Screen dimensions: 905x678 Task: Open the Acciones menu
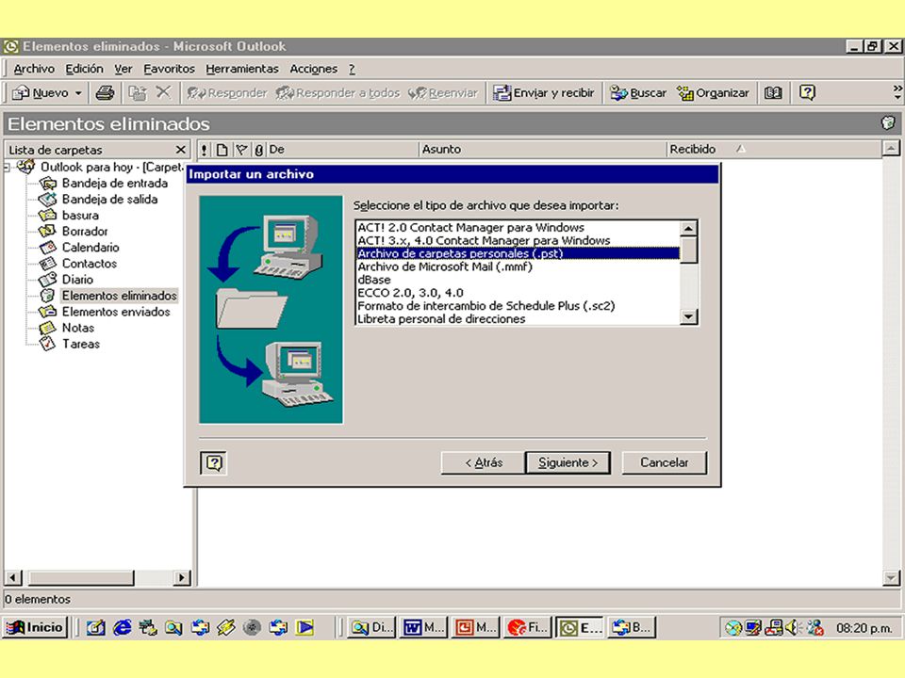(313, 69)
